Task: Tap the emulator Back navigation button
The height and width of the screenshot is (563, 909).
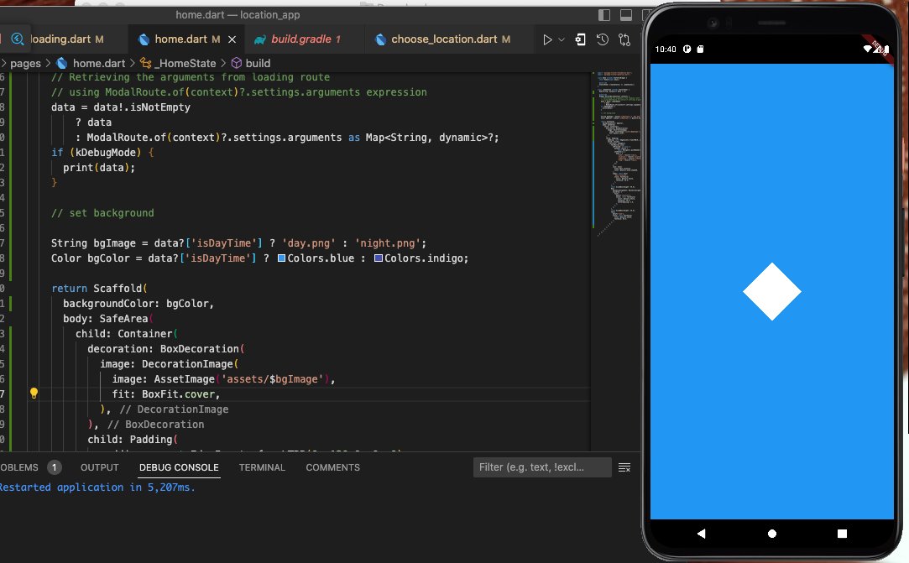Action: click(x=701, y=534)
